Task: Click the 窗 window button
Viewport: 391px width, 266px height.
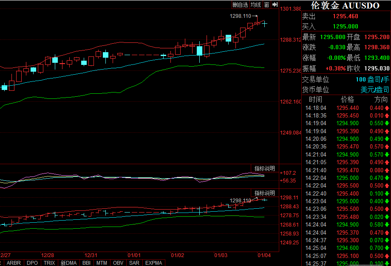Action: pyautogui.click(x=266, y=5)
